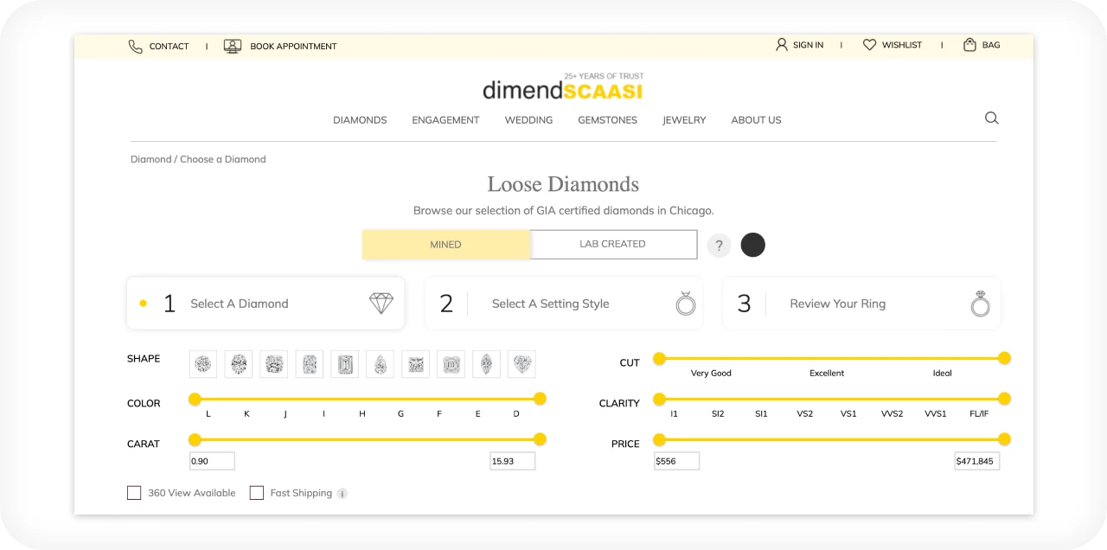Click the Fast Shipping info icon
This screenshot has width=1107, height=550.
[342, 494]
